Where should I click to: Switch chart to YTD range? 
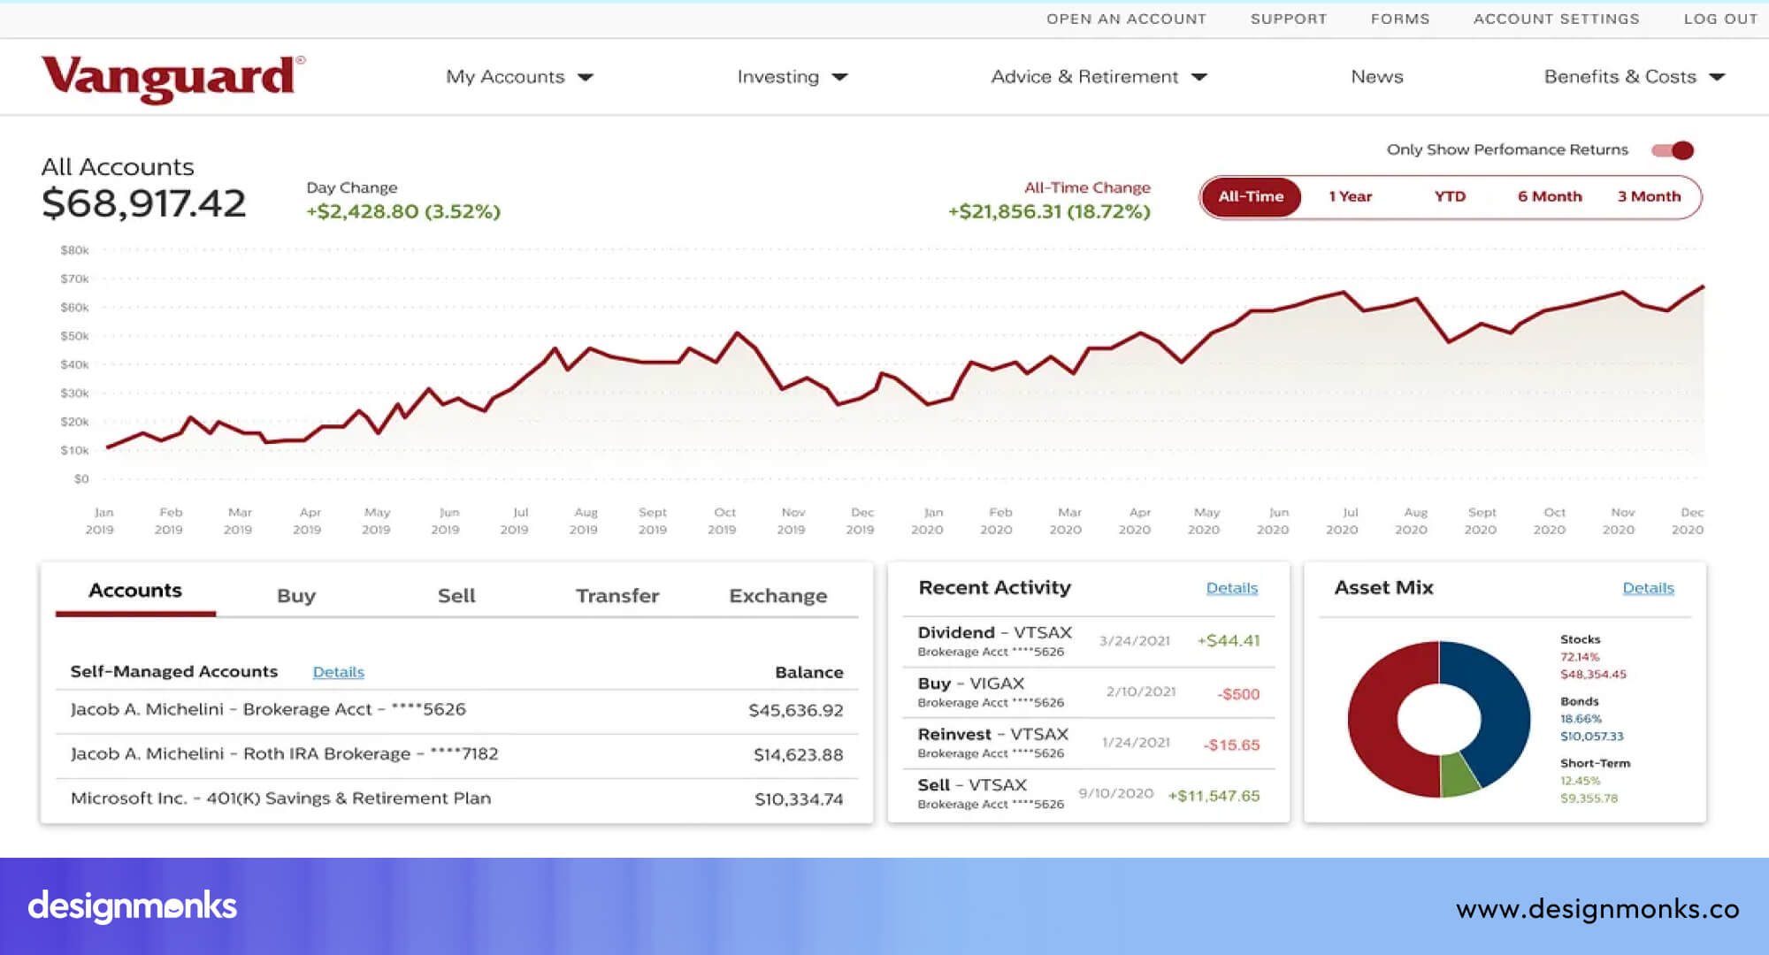coord(1450,196)
